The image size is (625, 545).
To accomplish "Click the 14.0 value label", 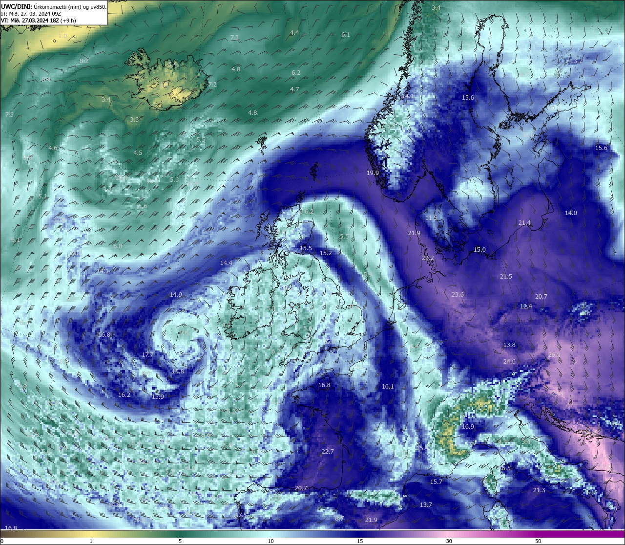I will click(x=571, y=213).
